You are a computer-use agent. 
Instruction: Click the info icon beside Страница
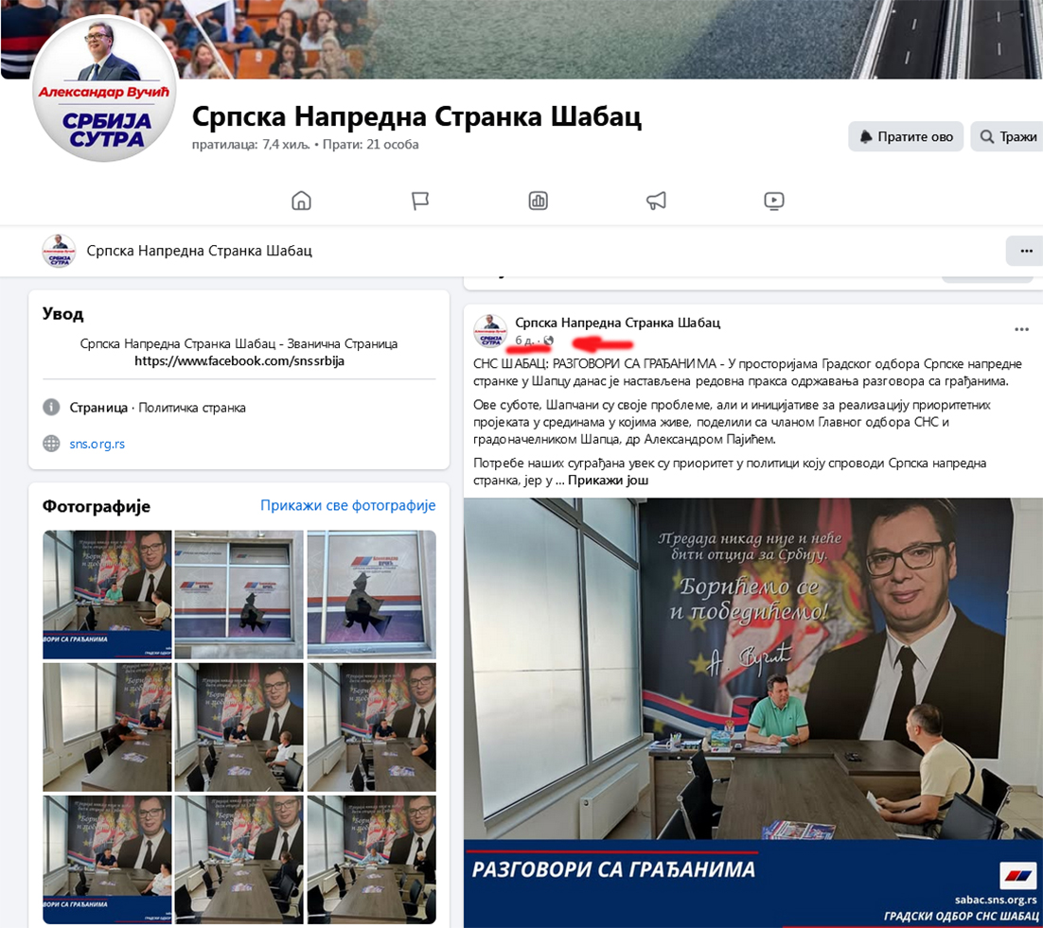[51, 407]
